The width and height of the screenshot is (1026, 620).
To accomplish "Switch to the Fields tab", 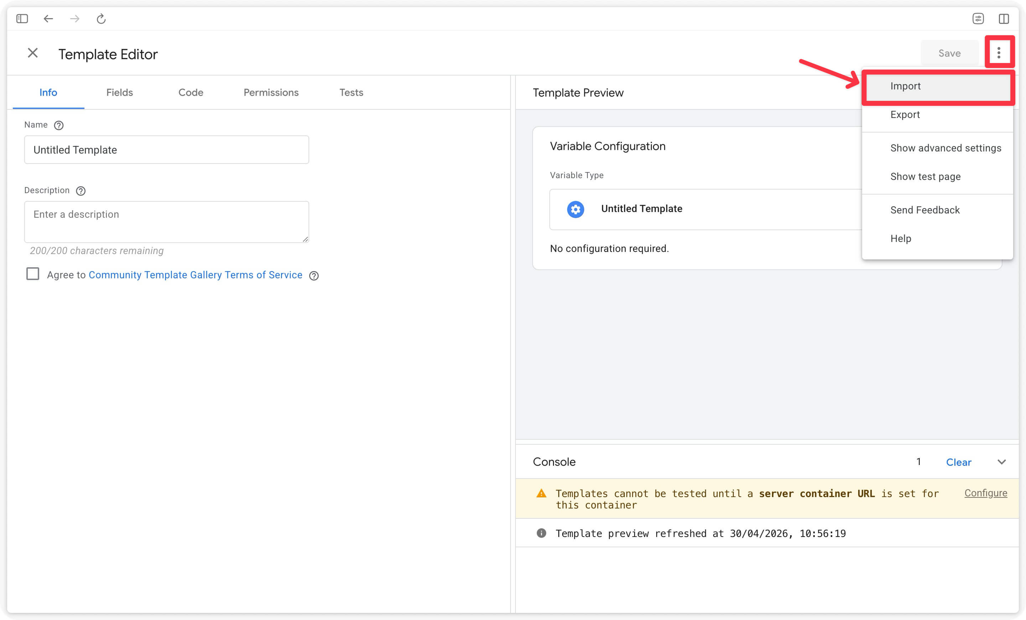I will [x=119, y=92].
